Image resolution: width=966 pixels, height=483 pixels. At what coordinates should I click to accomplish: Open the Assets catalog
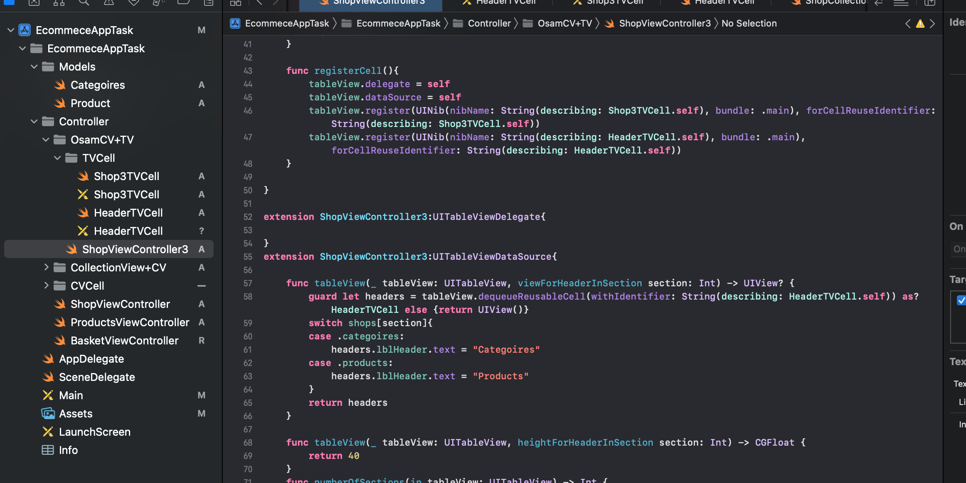pyautogui.click(x=76, y=414)
